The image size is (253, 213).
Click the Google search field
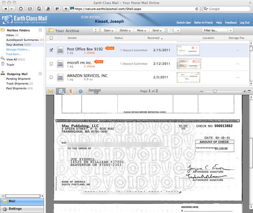tap(227, 9)
